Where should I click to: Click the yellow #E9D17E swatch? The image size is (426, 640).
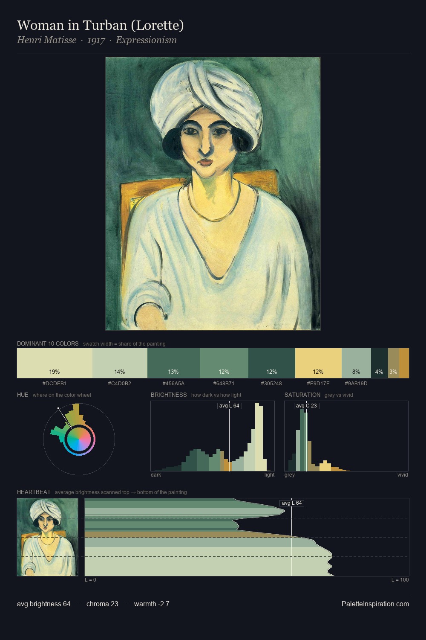318,363
